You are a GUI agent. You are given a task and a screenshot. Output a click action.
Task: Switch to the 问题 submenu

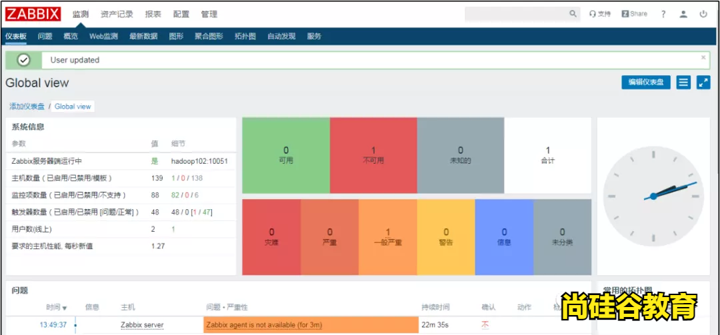point(45,37)
